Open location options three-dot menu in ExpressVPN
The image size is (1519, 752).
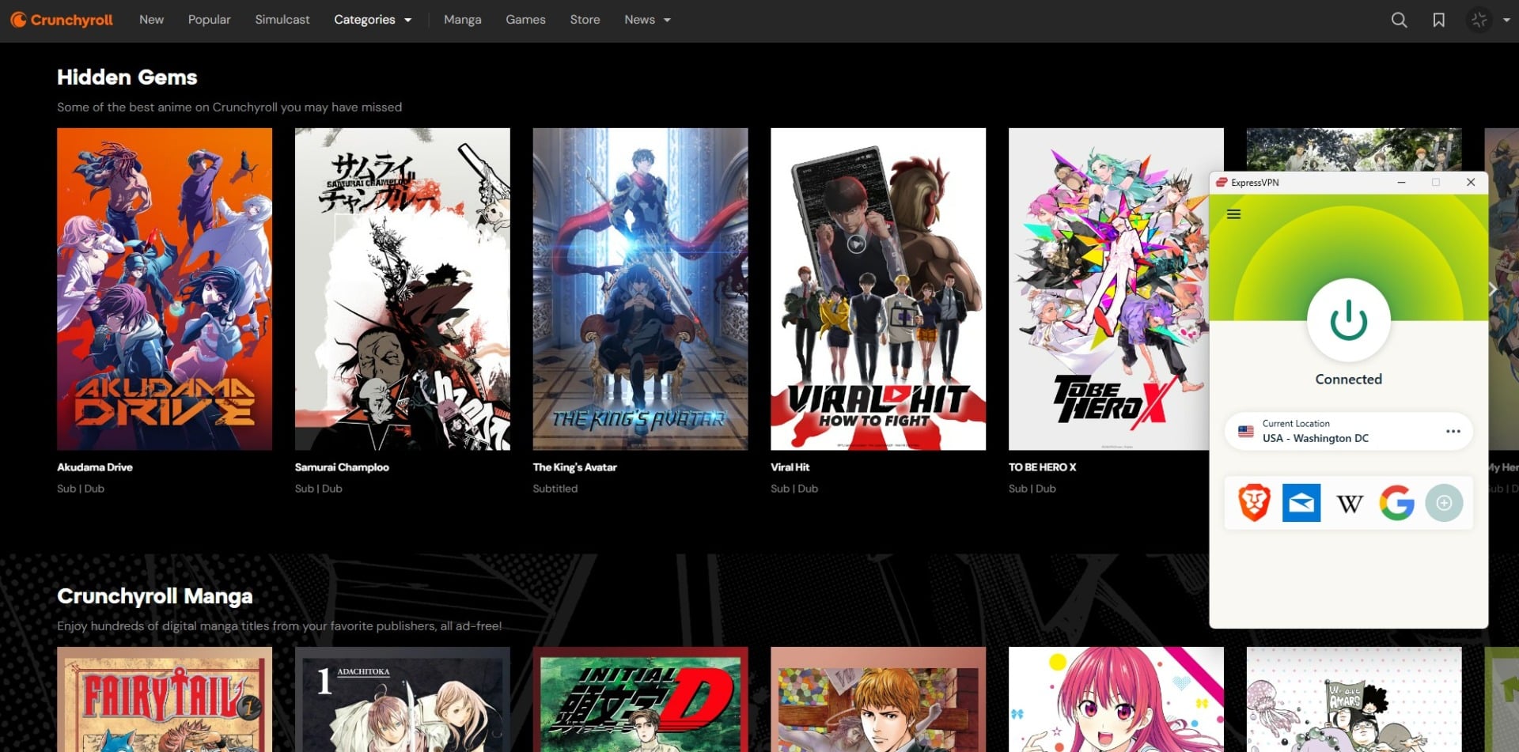click(x=1453, y=432)
